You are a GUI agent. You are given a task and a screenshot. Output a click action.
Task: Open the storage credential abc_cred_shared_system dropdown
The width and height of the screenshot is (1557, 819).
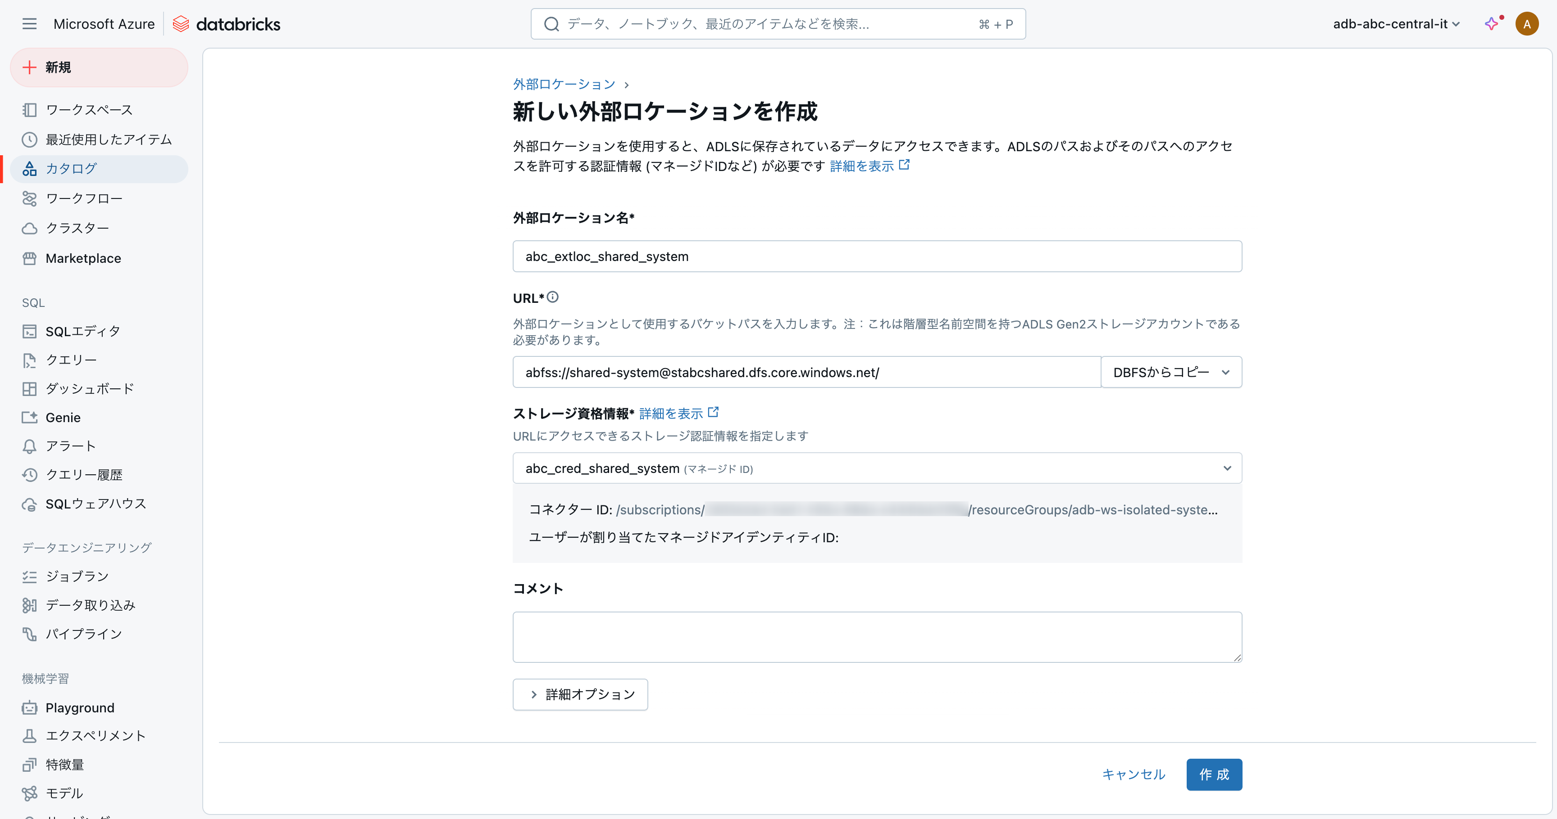click(x=876, y=468)
